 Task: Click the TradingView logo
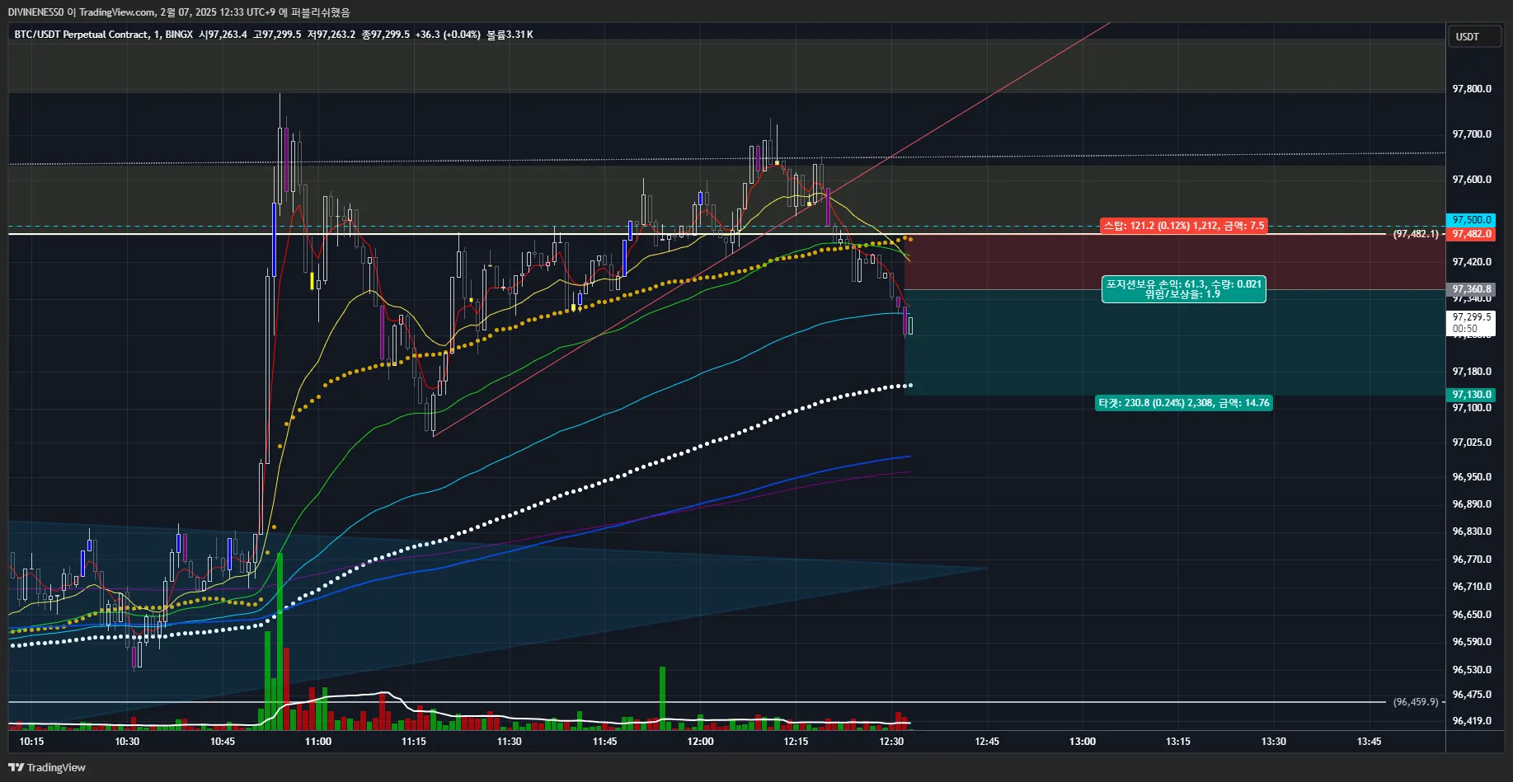47,767
